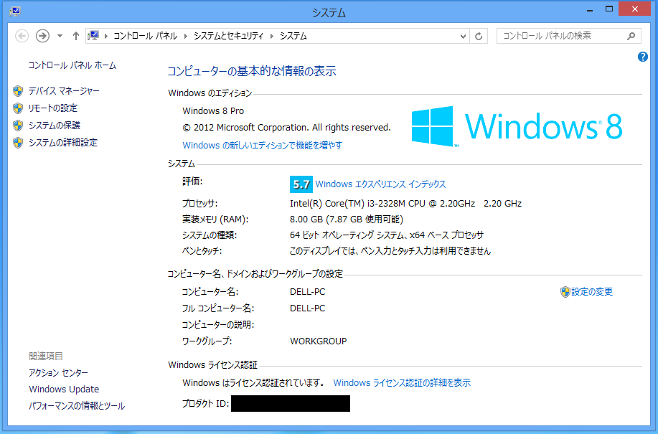658x434 pixels.
Task: Click the DELL-PC value beside フル コンピューター名
Action: (x=308, y=308)
